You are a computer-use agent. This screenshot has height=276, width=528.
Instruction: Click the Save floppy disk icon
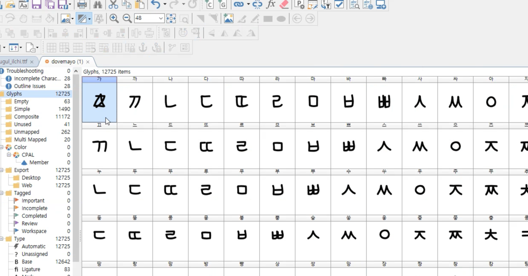(x=37, y=5)
